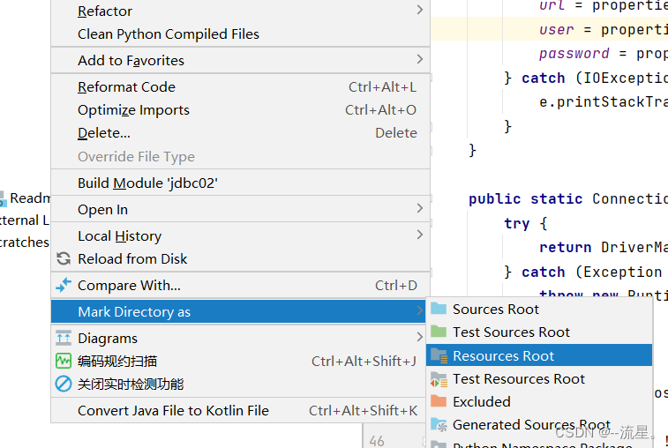This screenshot has width=668, height=448.
Task: Click the Diagrams icon
Action: click(63, 339)
